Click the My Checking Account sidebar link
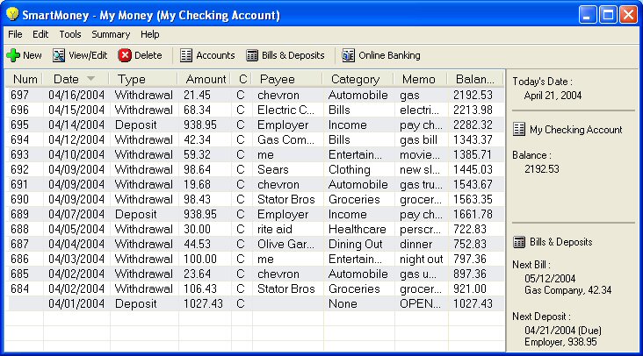Image resolution: width=643 pixels, height=356 pixels. point(575,130)
